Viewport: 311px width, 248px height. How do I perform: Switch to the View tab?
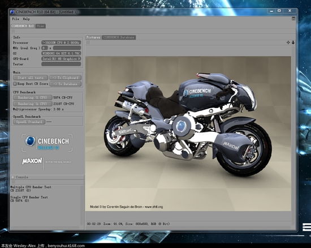click(41, 26)
